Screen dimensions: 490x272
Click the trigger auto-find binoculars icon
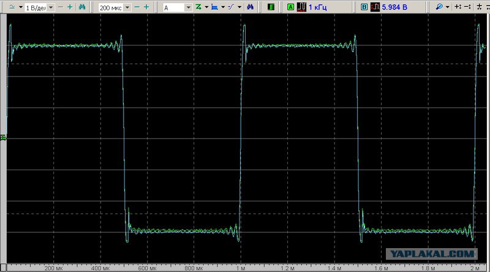pyautogui.click(x=250, y=7)
